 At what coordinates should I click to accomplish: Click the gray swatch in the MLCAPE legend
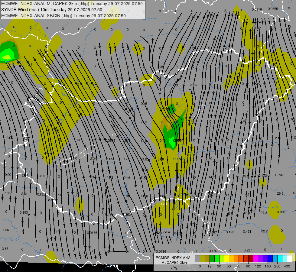click(198, 258)
